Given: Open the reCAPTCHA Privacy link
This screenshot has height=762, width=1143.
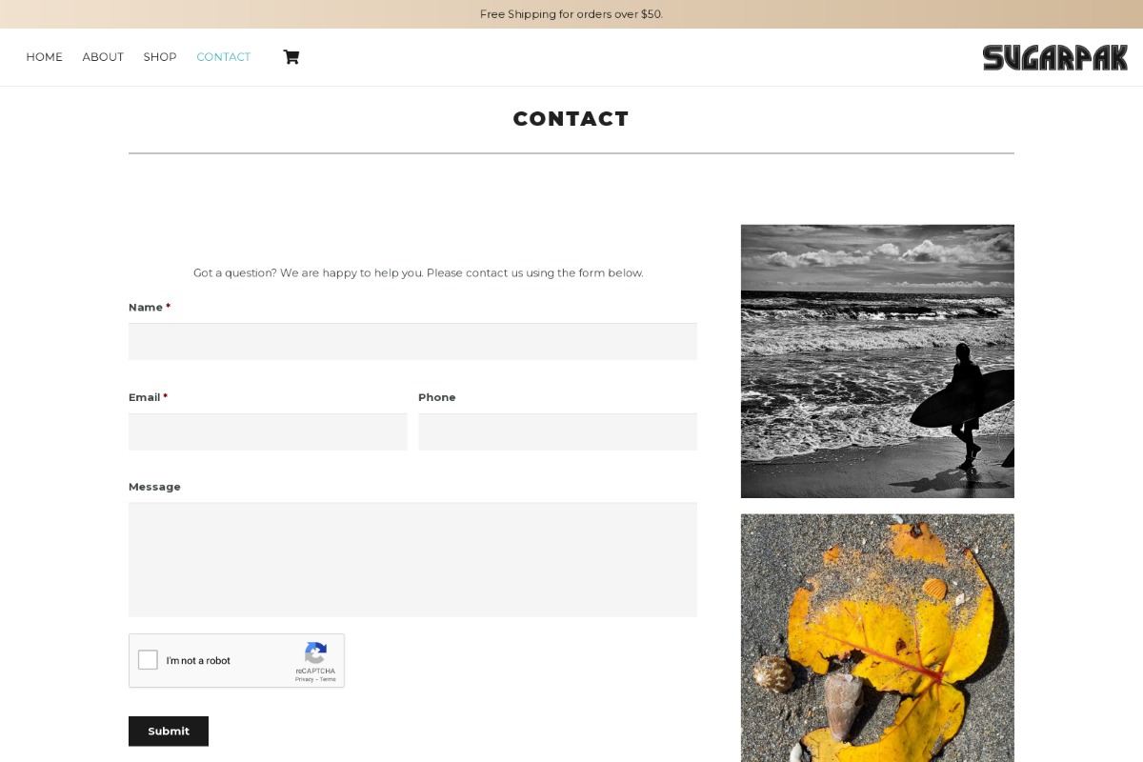Looking at the screenshot, I should click(x=304, y=679).
